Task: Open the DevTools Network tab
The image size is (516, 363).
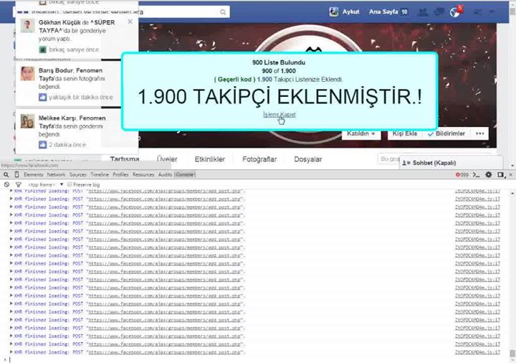Action: pos(56,174)
